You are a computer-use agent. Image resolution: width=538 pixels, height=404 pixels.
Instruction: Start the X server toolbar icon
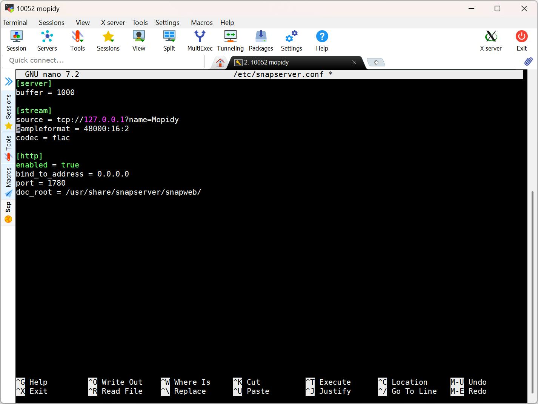point(491,41)
